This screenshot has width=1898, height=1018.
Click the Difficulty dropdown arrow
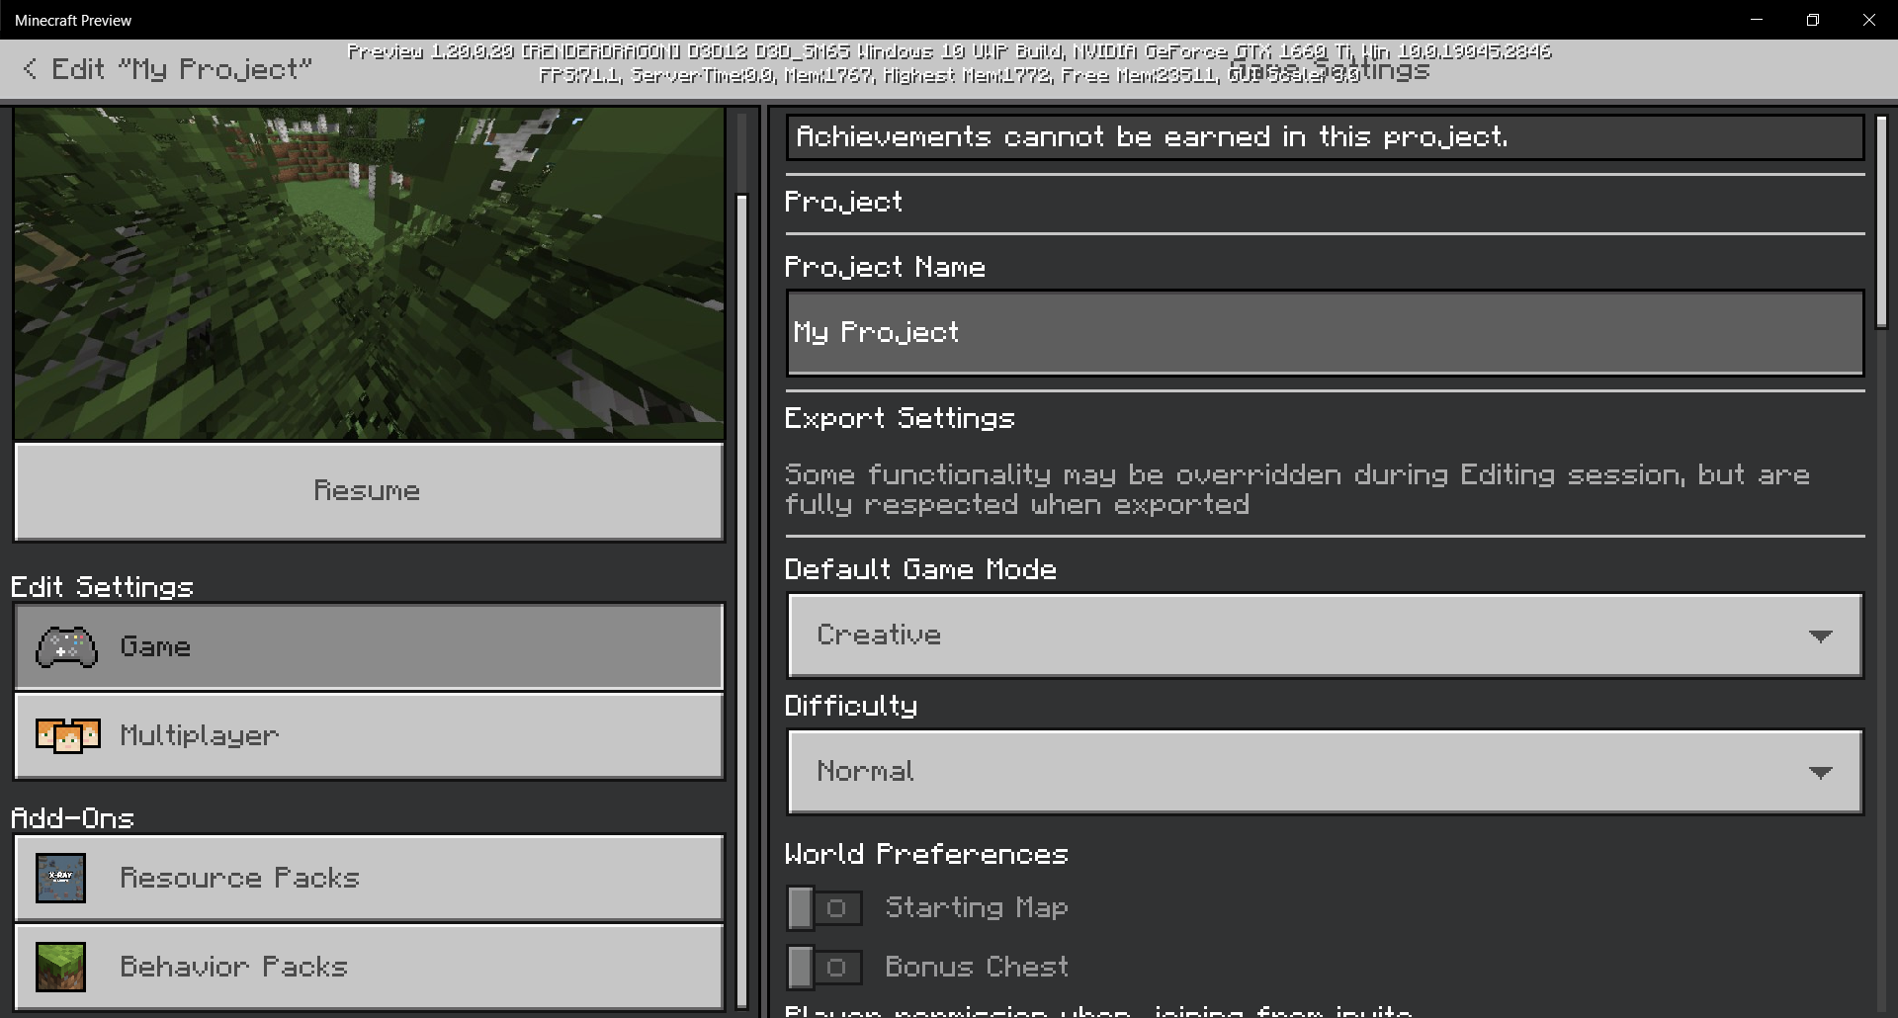point(1822,772)
